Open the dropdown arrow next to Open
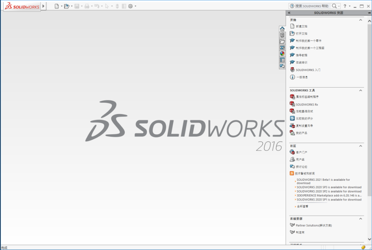The height and width of the screenshot is (250, 372). [72, 6]
